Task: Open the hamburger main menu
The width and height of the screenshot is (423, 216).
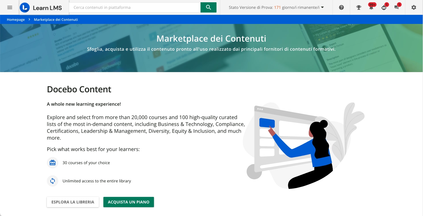Action: (10, 7)
